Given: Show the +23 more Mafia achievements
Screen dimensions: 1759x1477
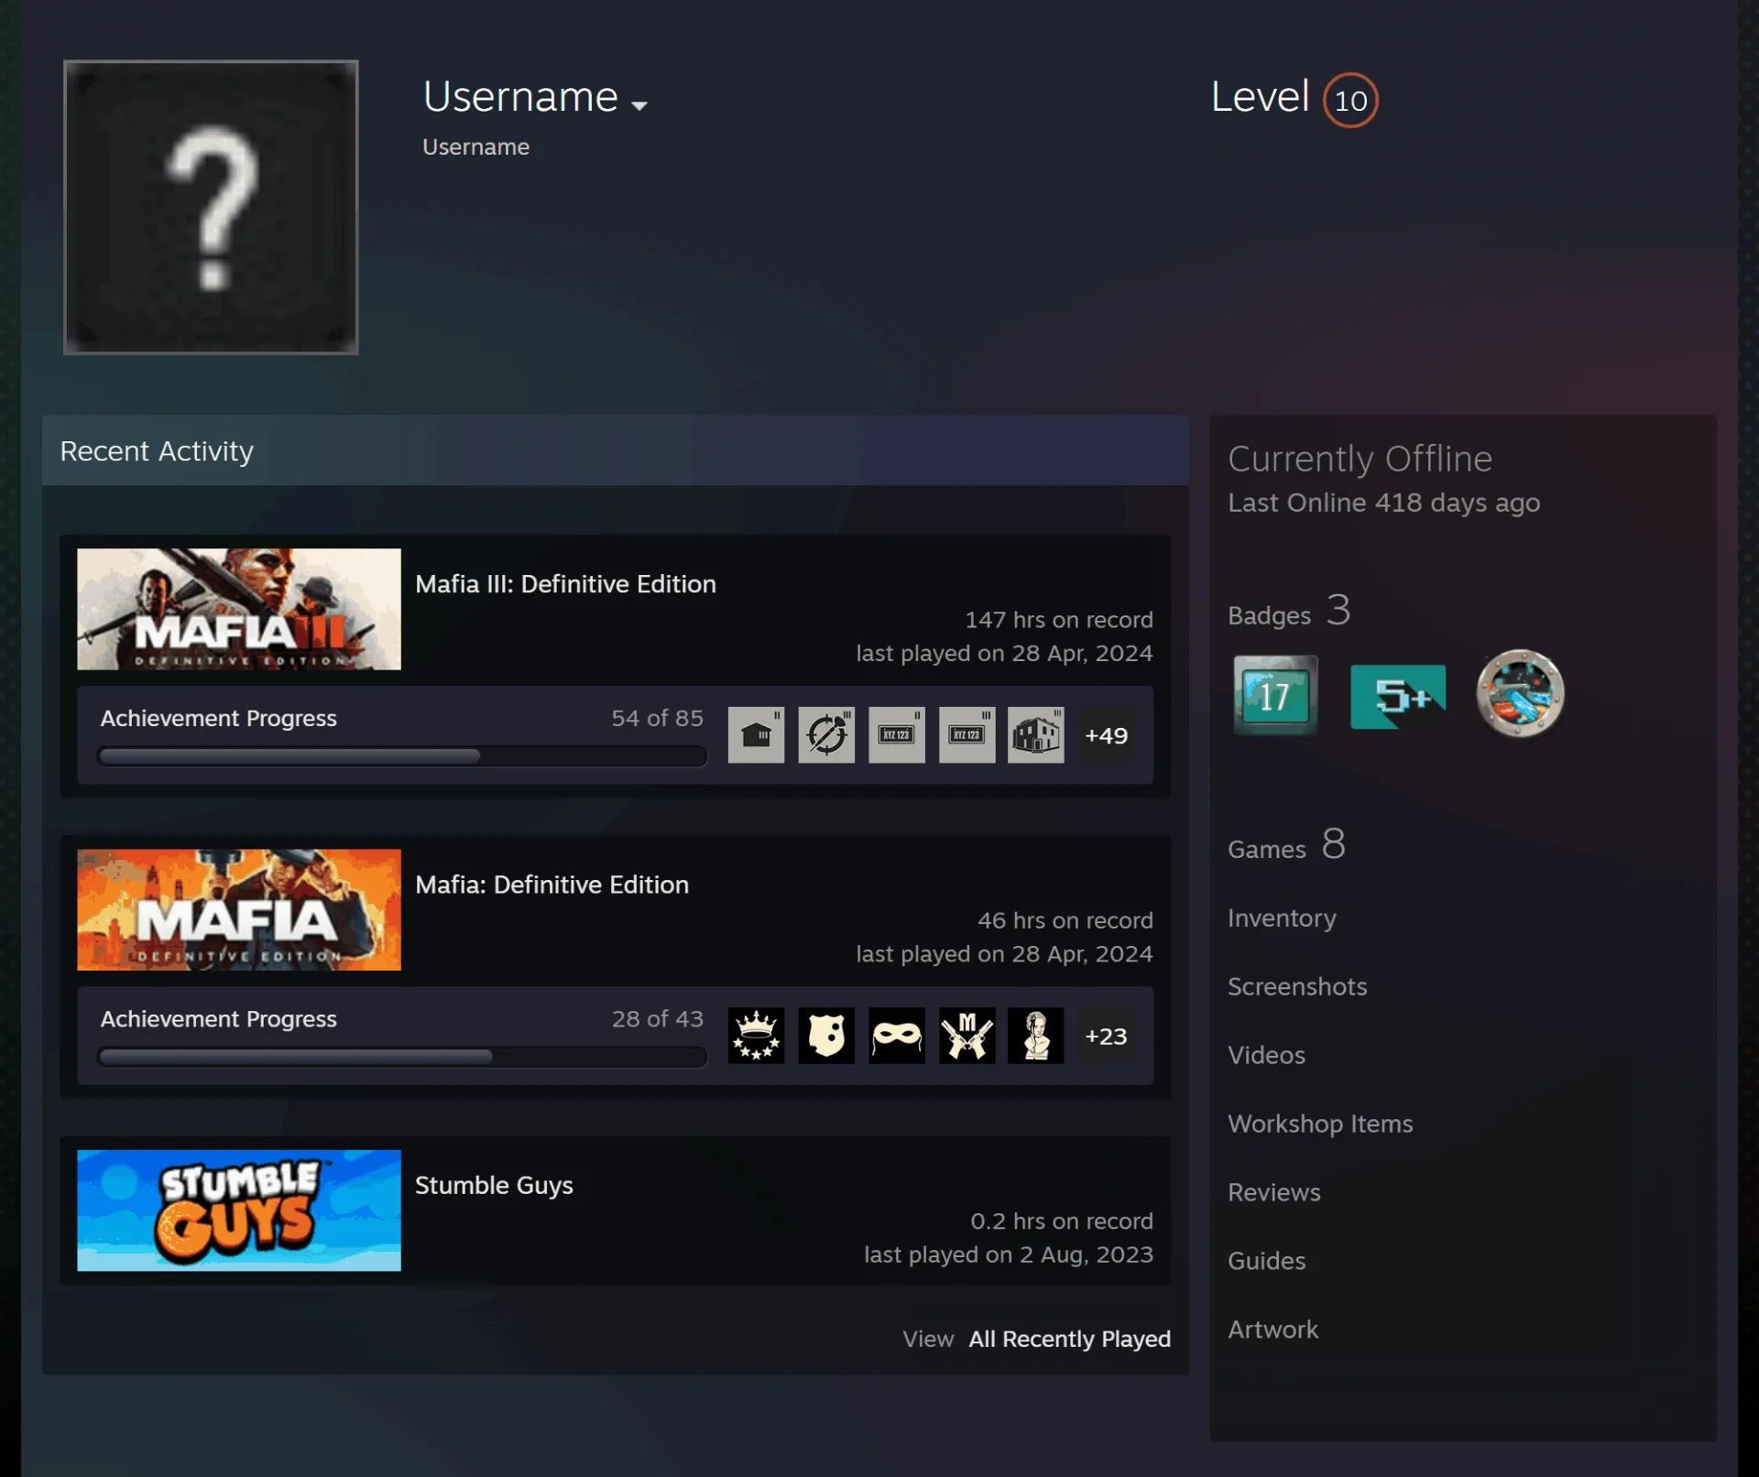Looking at the screenshot, I should [1106, 1036].
